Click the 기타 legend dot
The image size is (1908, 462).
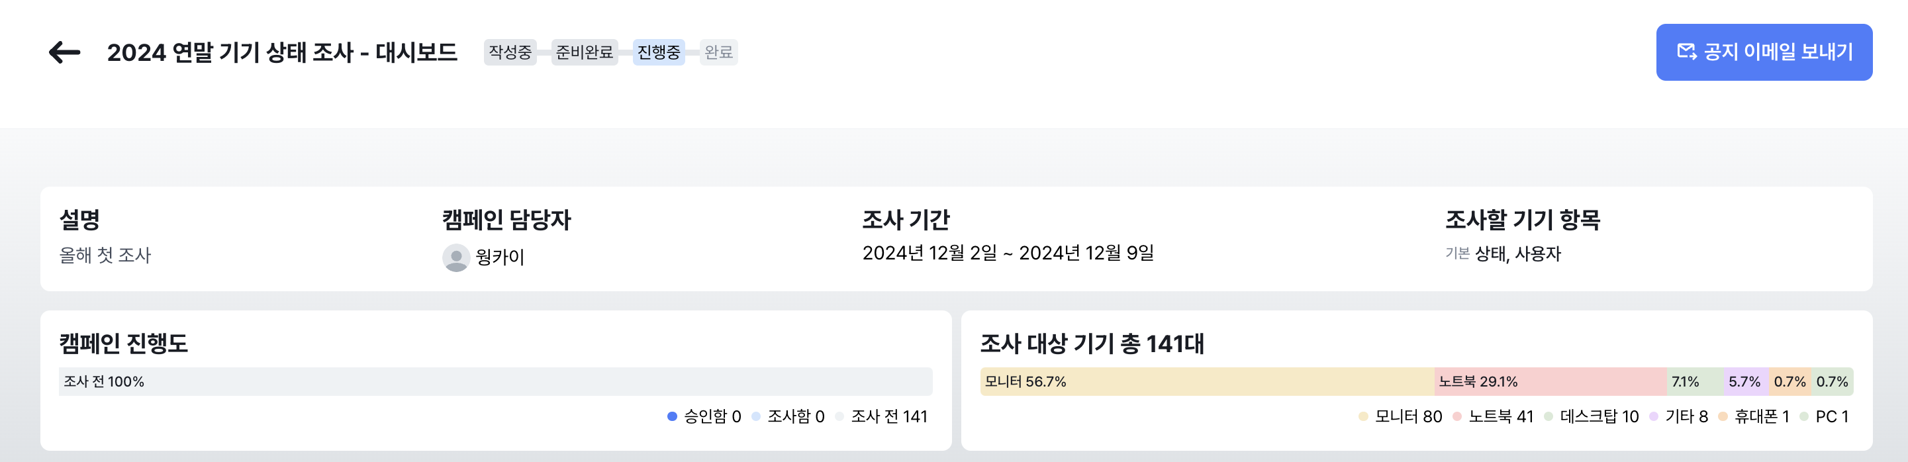(x=1653, y=417)
